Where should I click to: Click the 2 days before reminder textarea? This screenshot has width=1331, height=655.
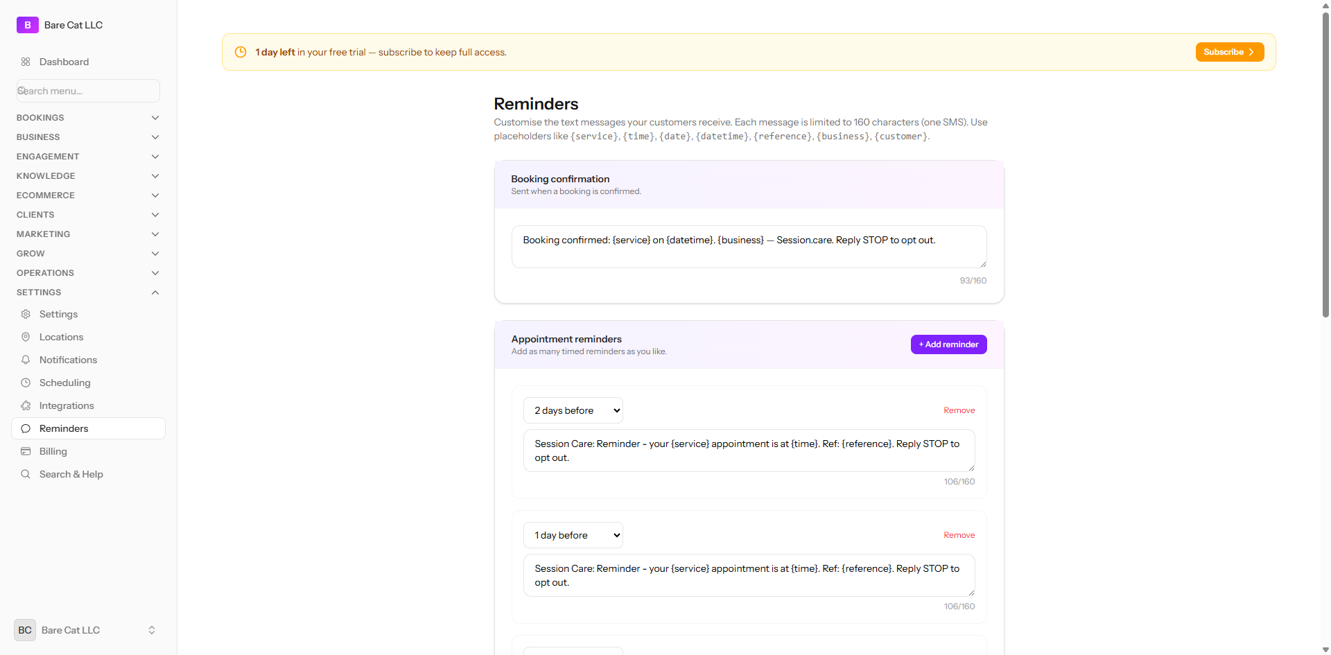[x=749, y=451]
